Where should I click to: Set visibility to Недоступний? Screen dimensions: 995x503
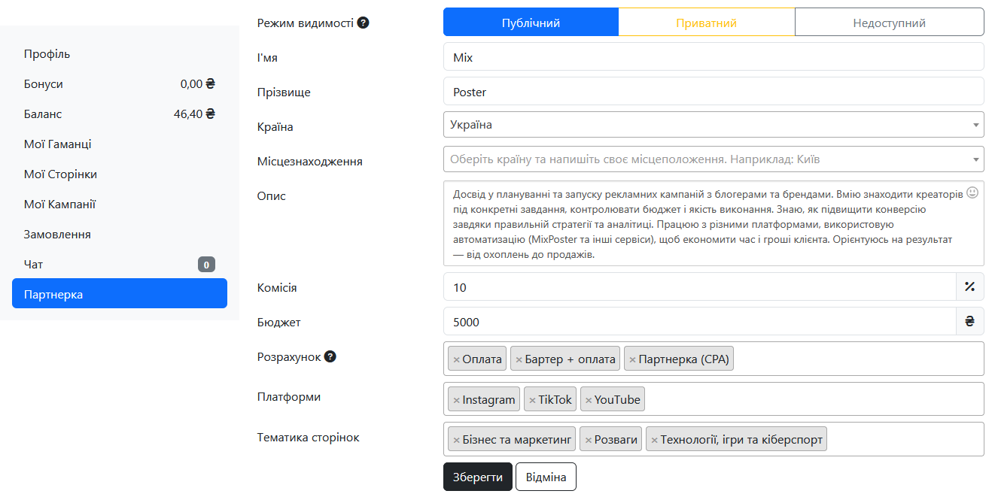(x=889, y=23)
